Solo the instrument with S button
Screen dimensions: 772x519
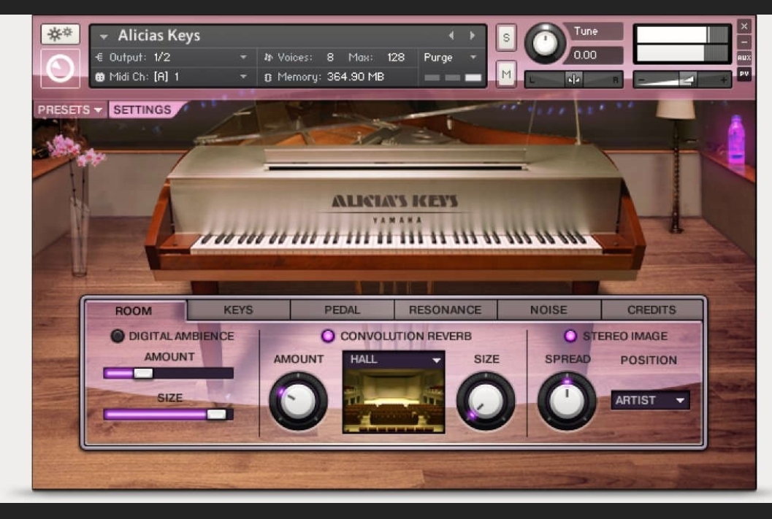(506, 37)
